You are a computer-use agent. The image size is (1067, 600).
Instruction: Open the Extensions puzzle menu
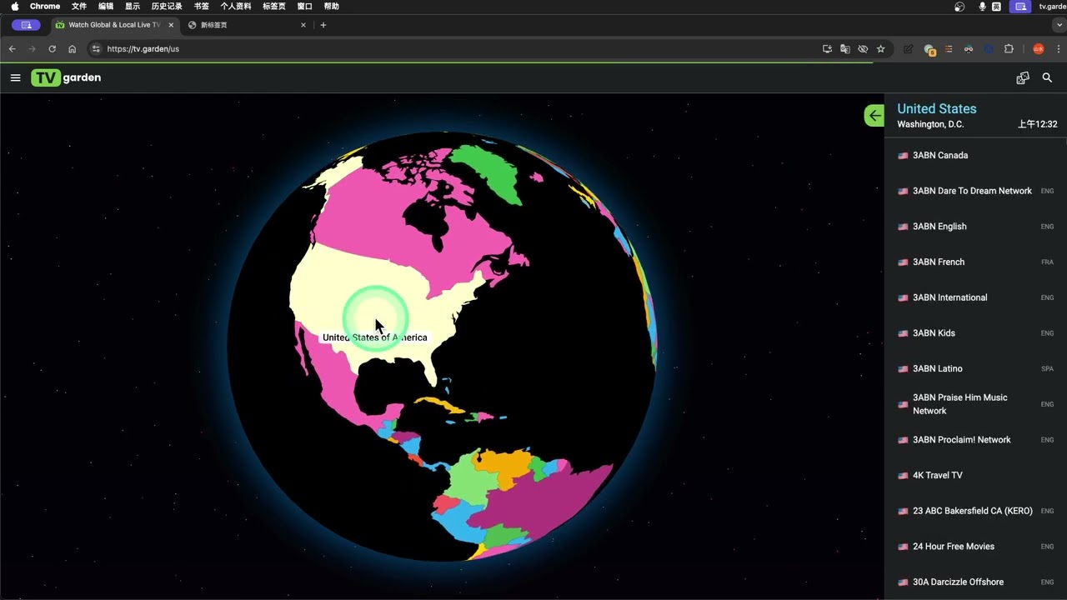point(1009,49)
